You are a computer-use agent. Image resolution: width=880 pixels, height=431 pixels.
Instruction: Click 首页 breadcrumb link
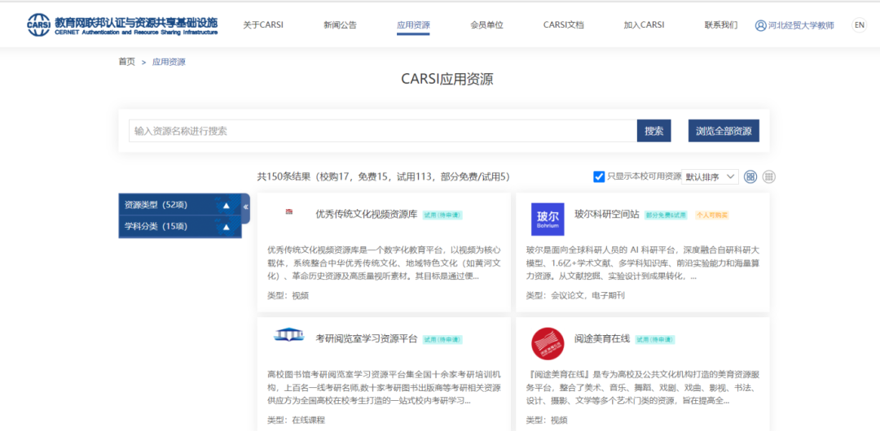click(126, 62)
